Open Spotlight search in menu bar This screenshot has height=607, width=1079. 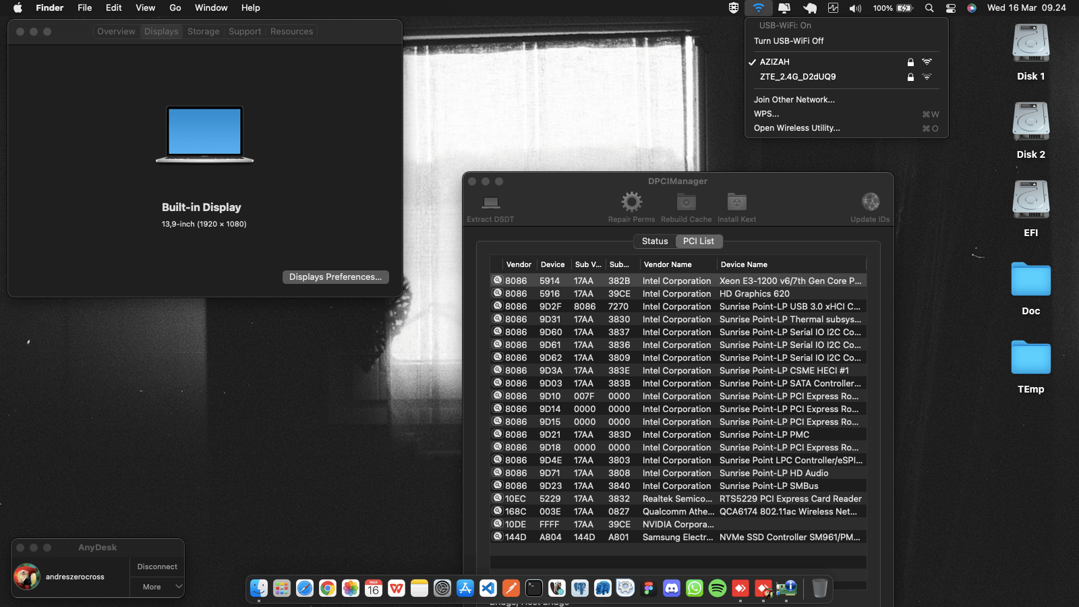coord(929,8)
